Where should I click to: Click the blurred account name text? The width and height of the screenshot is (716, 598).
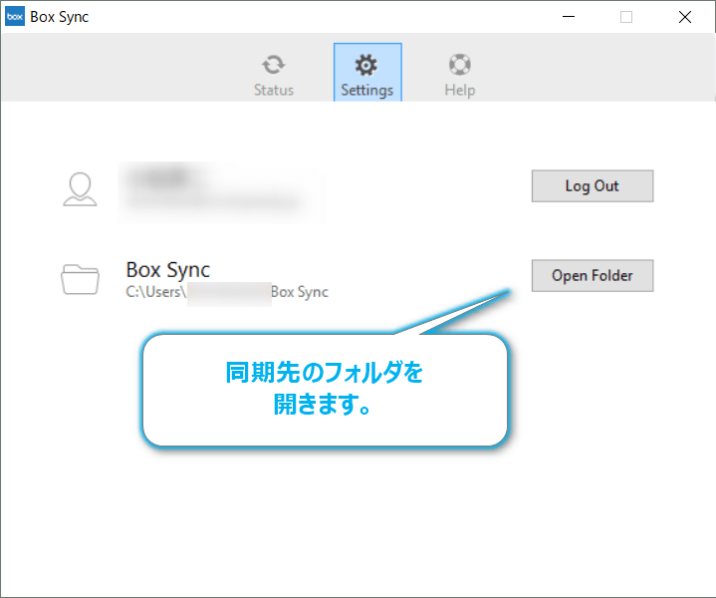[x=164, y=177]
